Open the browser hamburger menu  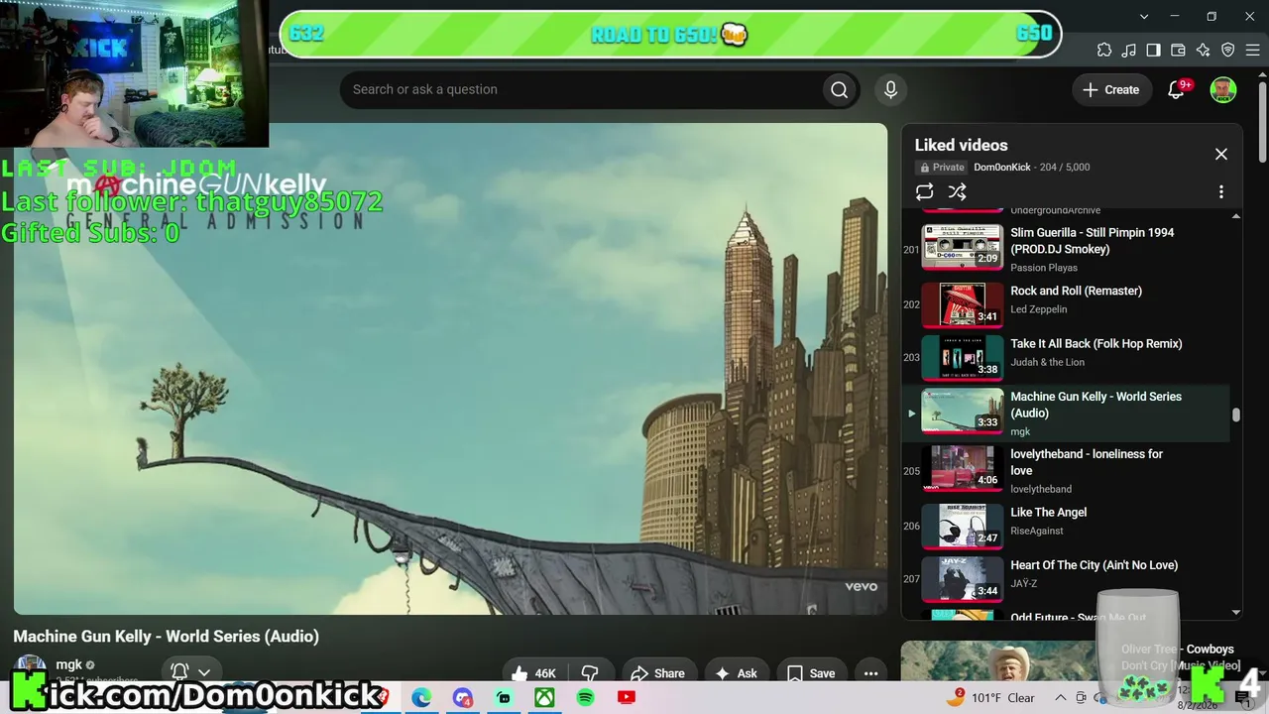[x=1253, y=51]
